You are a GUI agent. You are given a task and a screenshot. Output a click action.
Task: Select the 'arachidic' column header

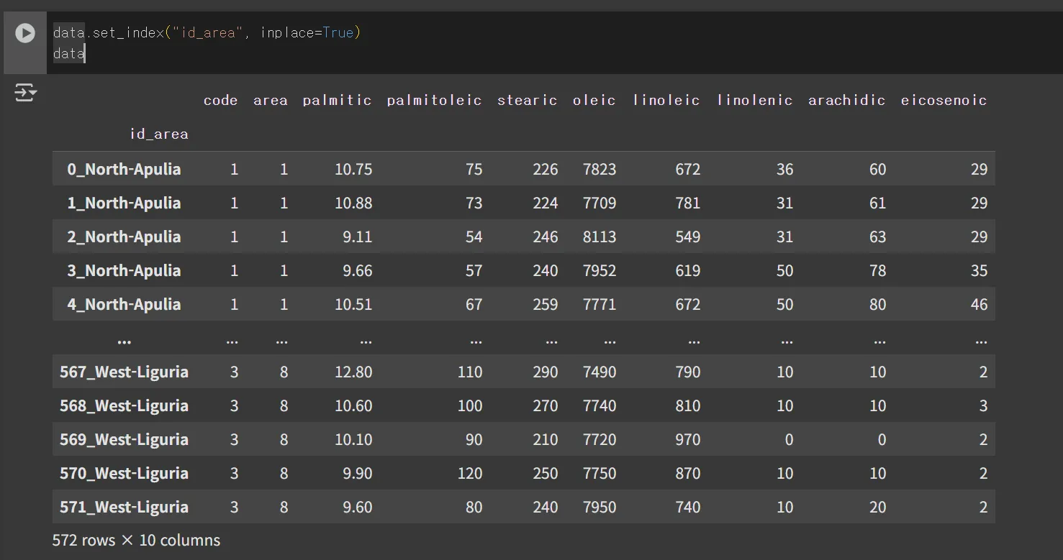[847, 101]
